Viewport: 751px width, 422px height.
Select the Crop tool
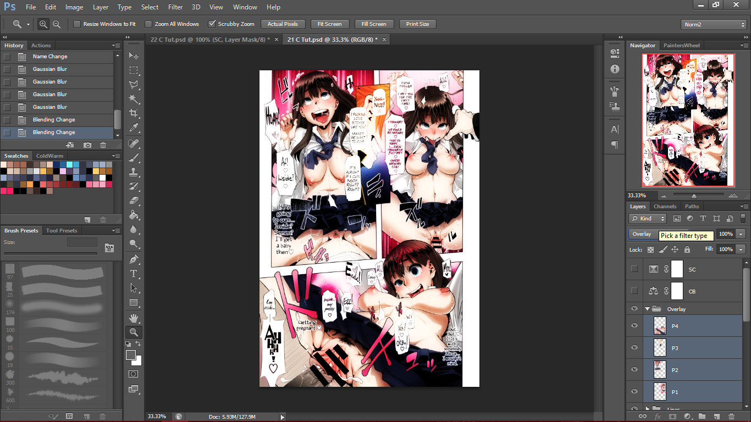134,113
